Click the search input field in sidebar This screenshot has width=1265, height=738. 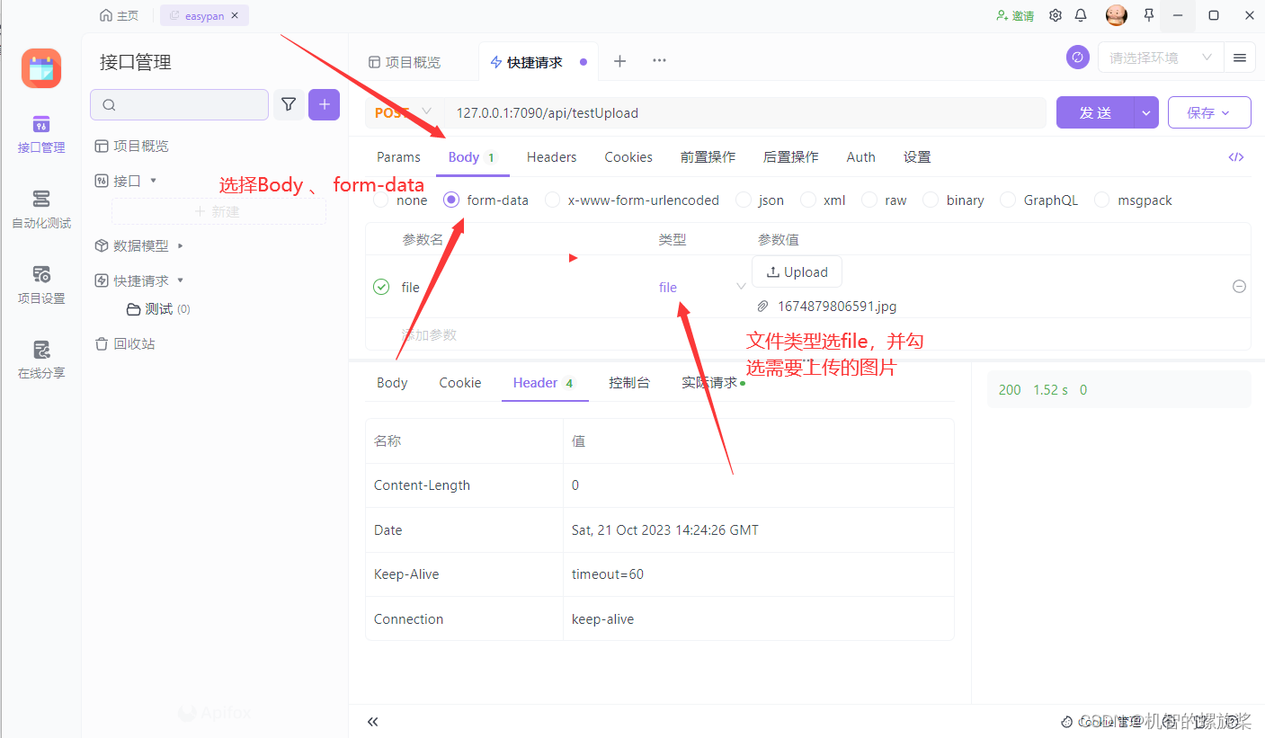click(x=179, y=104)
